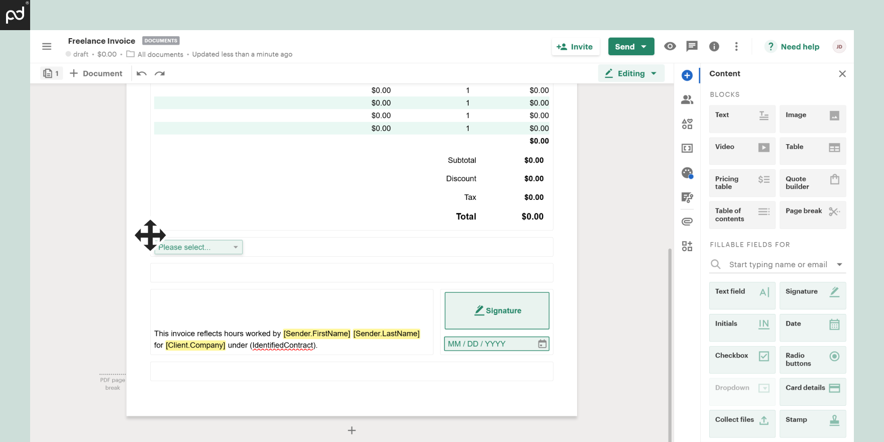Insert a Page break block

[813, 215]
